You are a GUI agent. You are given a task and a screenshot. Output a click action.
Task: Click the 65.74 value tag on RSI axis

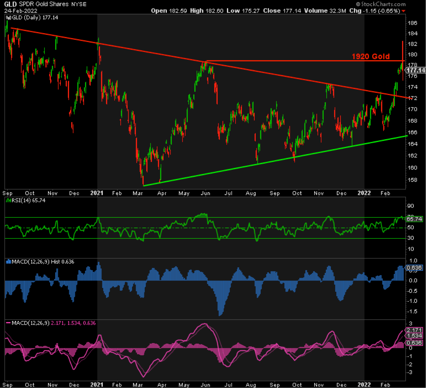414,219
